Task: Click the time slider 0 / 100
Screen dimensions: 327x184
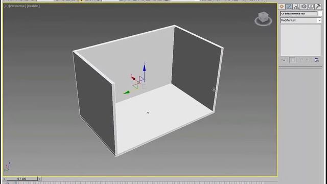Action: point(21,179)
